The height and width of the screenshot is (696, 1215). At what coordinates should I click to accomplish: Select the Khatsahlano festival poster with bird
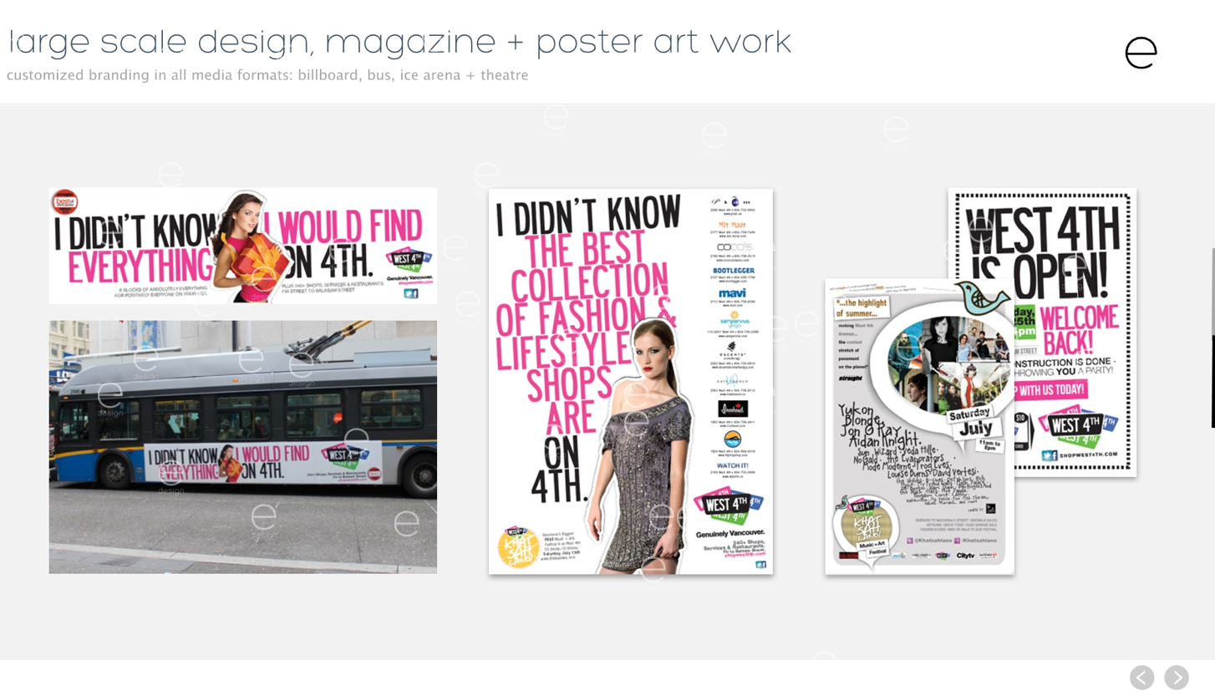click(x=919, y=426)
